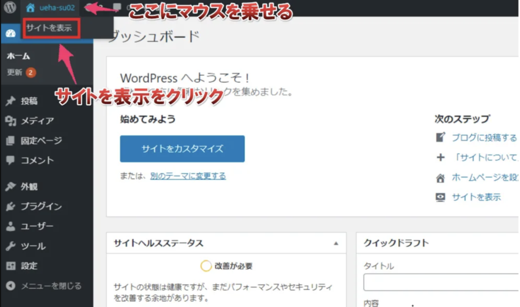Click the person icon beside ユーザー

(x=11, y=226)
